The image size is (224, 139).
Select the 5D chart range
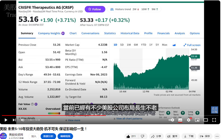pyautogui.click(x=122, y=45)
